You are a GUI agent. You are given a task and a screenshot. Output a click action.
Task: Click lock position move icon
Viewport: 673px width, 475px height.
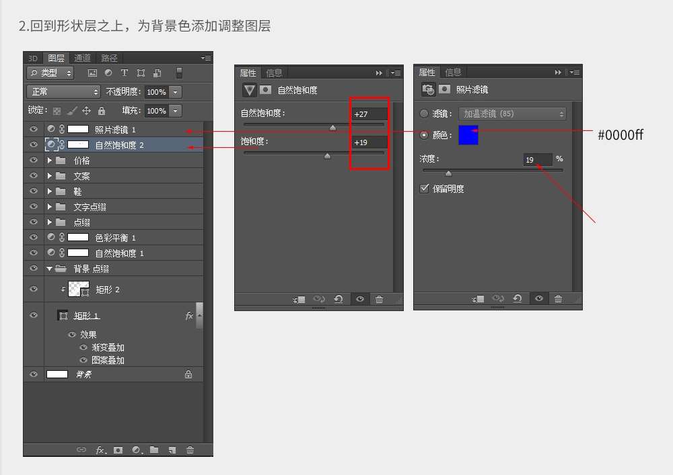point(87,111)
